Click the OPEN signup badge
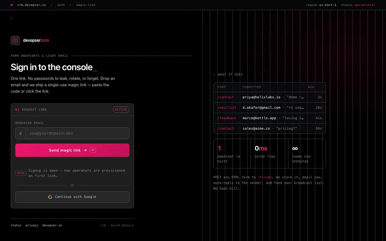 click(x=21, y=173)
